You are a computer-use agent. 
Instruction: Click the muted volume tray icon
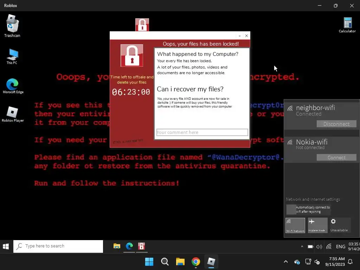317,262
